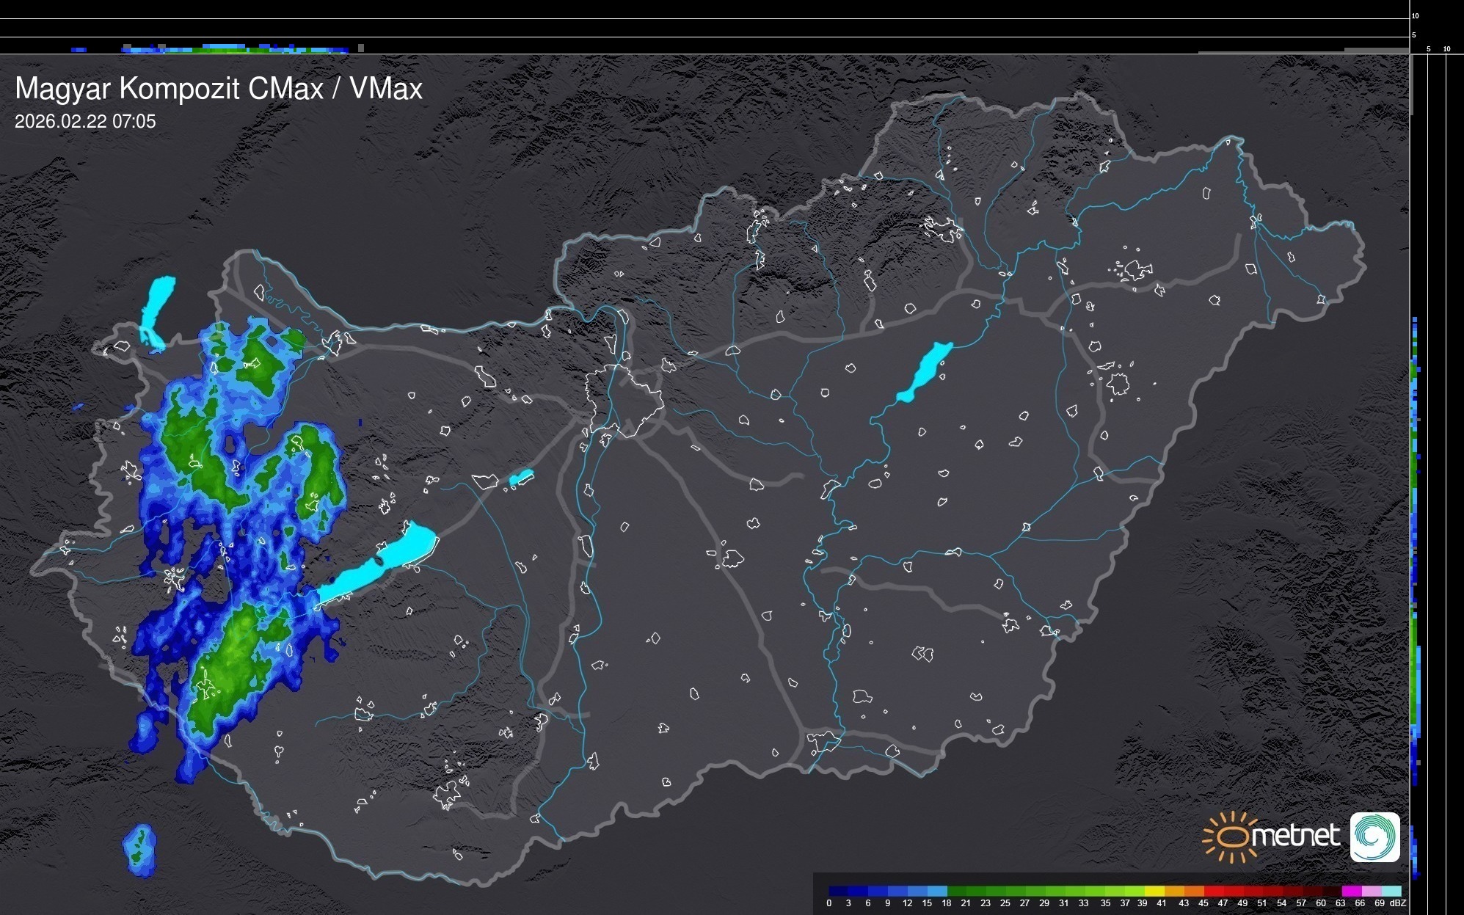
Task: Select the orange 43 dBZ swatch
Action: pyautogui.click(x=1194, y=891)
